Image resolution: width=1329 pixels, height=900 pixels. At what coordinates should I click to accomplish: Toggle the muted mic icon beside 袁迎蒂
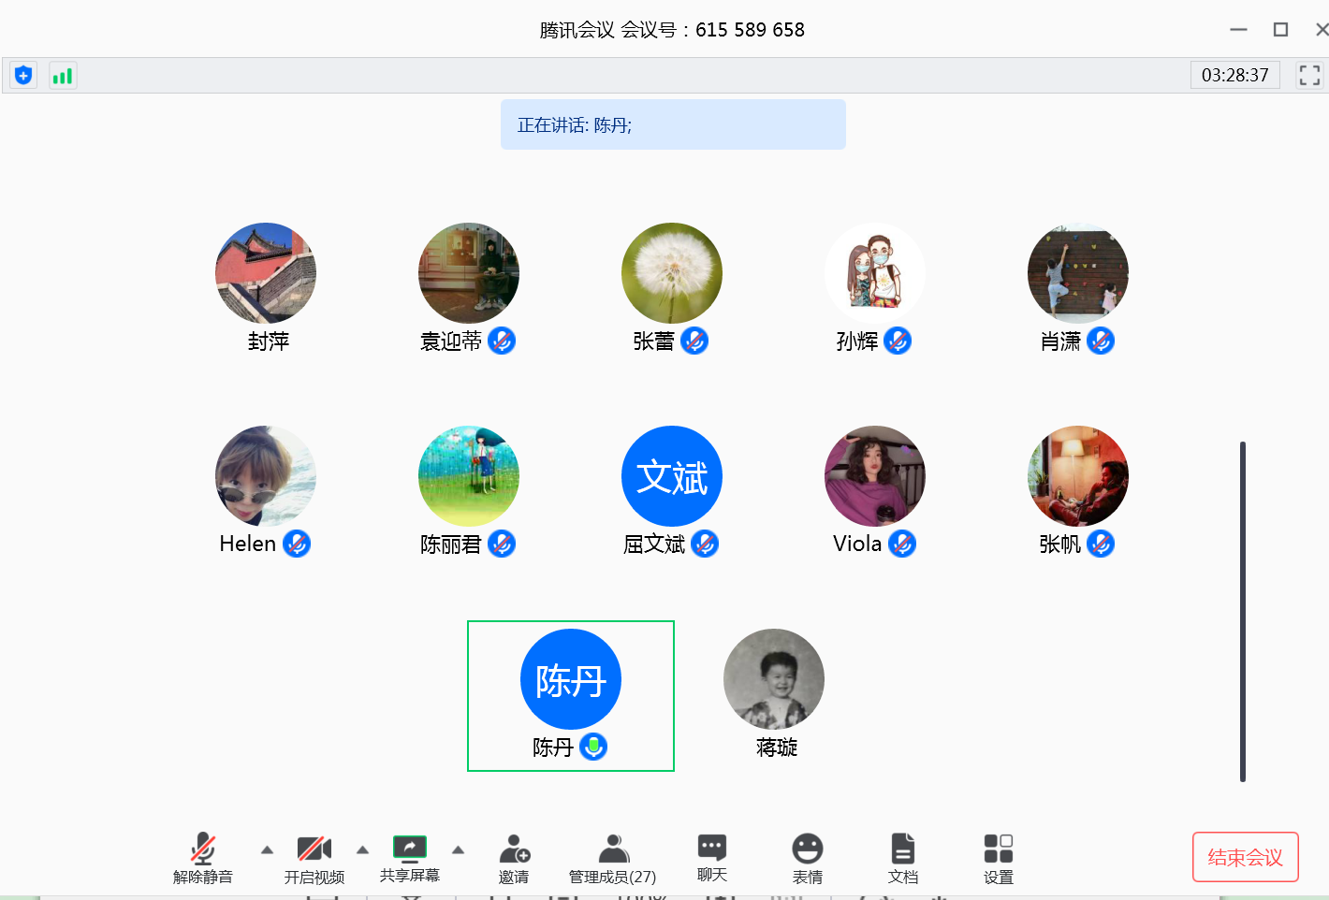[502, 341]
